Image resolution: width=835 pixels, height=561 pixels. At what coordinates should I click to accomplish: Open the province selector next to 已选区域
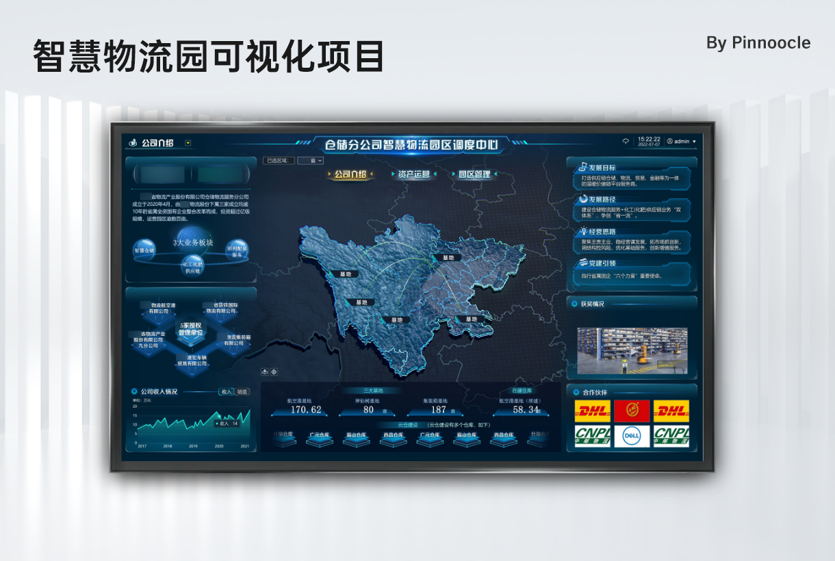311,161
